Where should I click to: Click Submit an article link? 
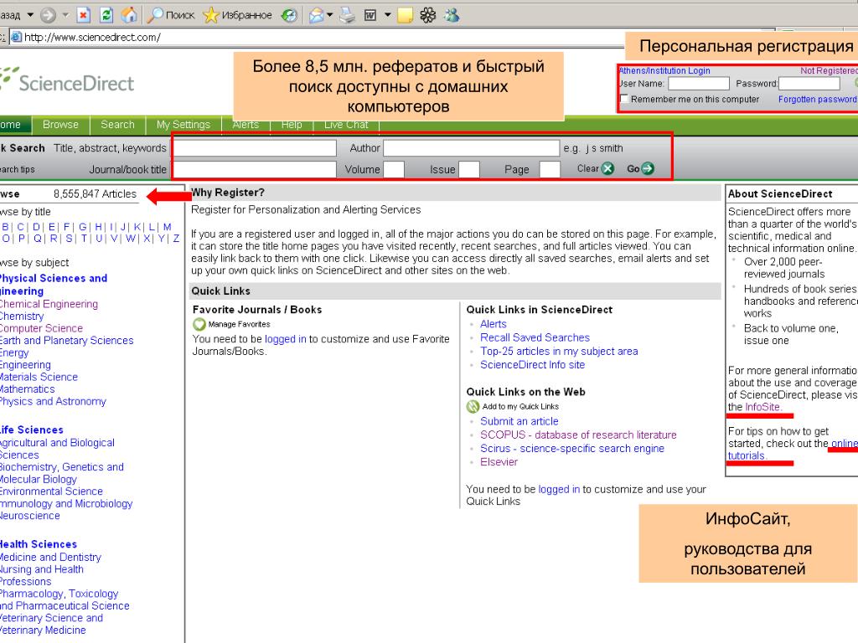pos(519,421)
